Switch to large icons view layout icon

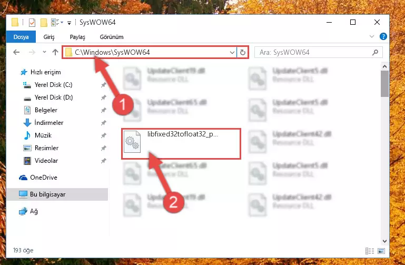tap(381, 251)
